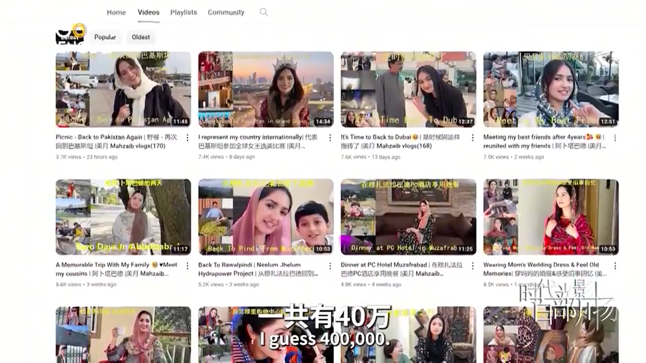Viewport: 646px width, 363px height.
Task: Click the Videos tab
Action: [148, 12]
